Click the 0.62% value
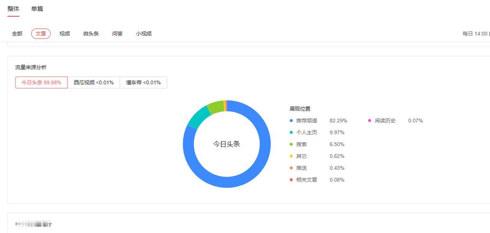 point(337,156)
